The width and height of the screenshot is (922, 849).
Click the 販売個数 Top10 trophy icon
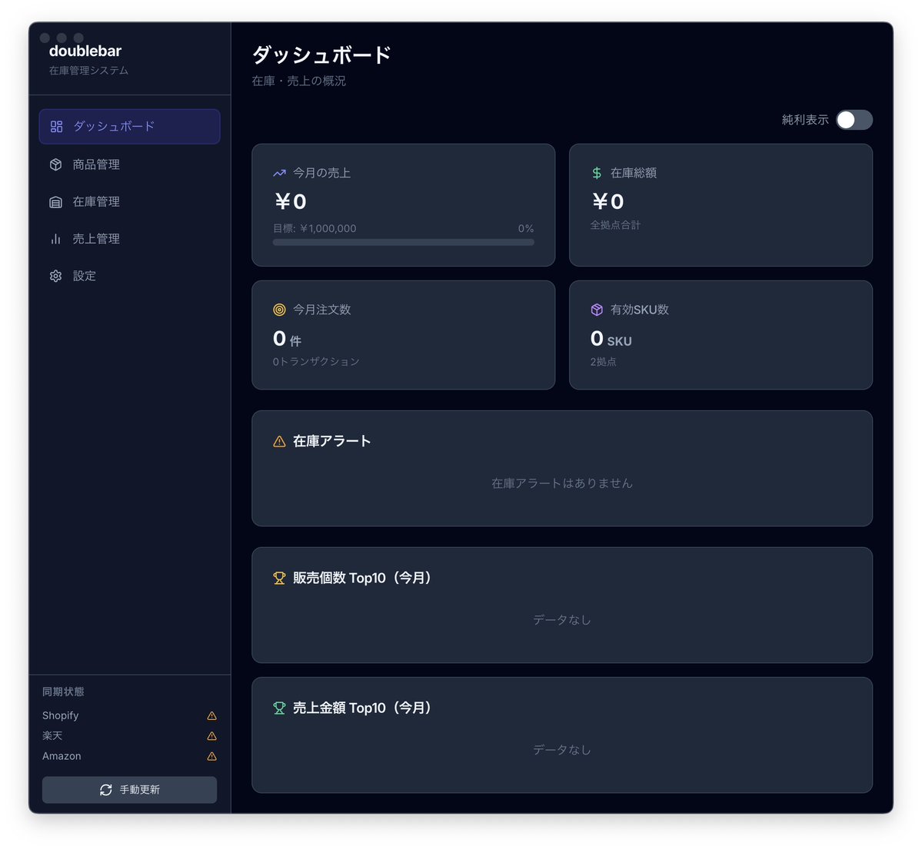pos(279,578)
